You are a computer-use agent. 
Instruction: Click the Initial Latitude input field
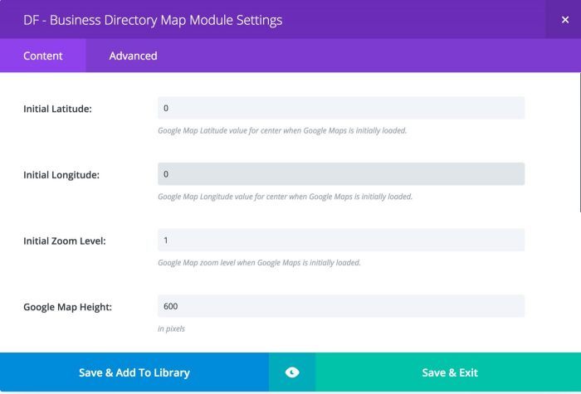coord(341,108)
